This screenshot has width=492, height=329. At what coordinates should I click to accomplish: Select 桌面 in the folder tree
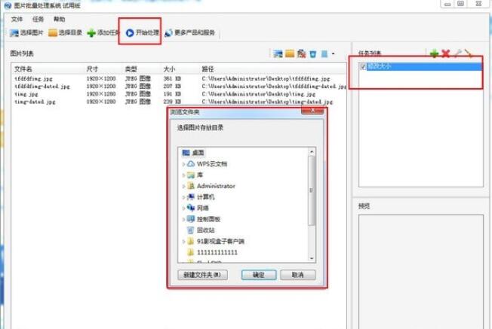point(198,153)
